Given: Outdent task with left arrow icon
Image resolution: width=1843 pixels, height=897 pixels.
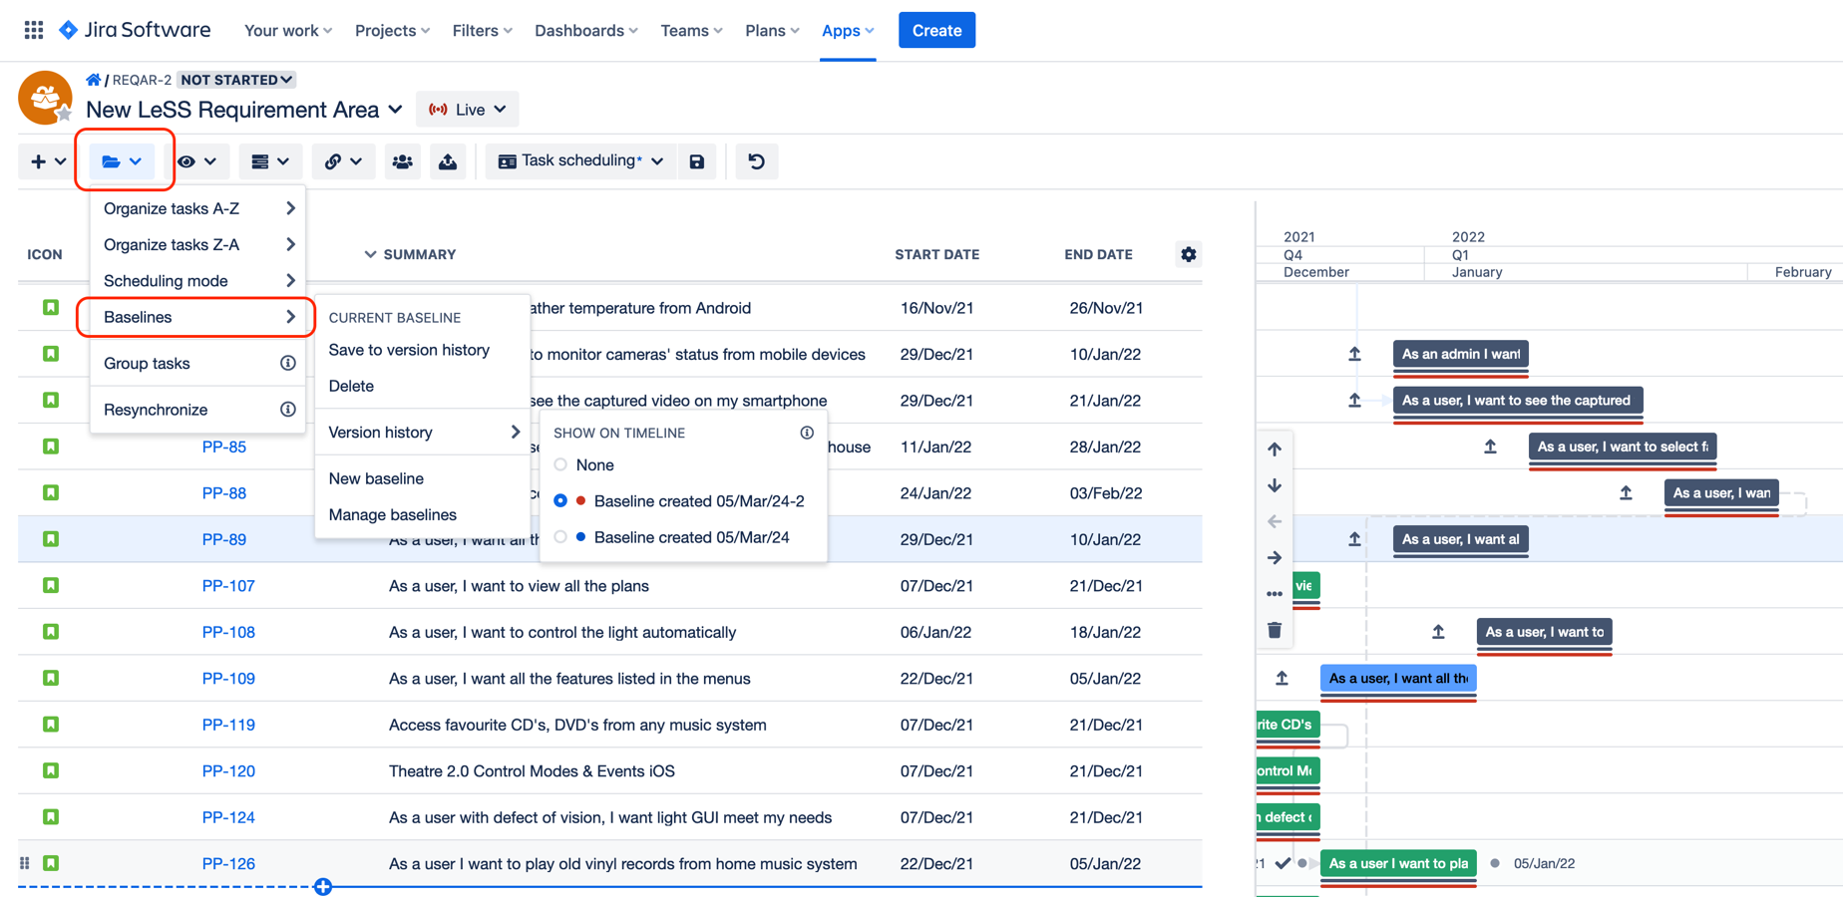Looking at the screenshot, I should [x=1275, y=521].
